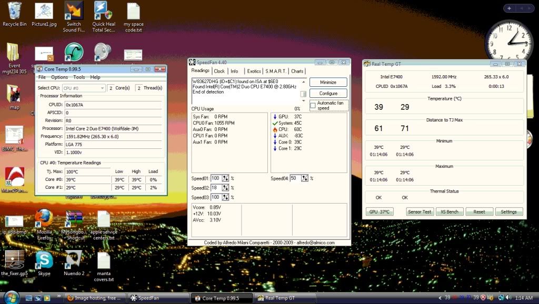Switch to the Charts tab in SpeedFan
The width and height of the screenshot is (539, 304).
297,71
